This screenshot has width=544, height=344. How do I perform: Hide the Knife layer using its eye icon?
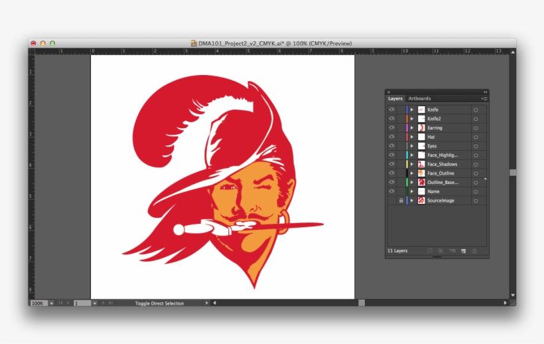tap(391, 110)
